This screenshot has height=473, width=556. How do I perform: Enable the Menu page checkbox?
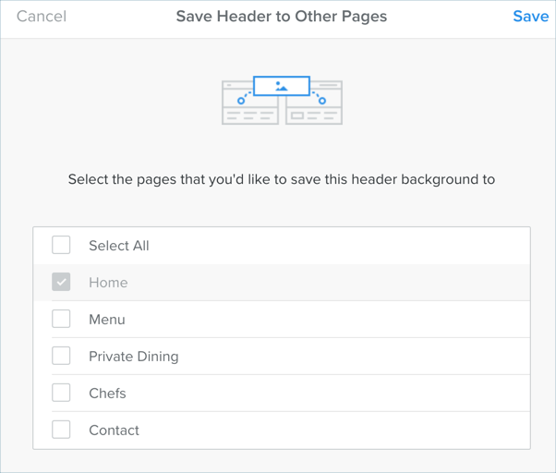[x=61, y=319]
